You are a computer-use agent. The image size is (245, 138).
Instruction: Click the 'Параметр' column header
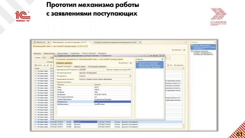point(75,85)
